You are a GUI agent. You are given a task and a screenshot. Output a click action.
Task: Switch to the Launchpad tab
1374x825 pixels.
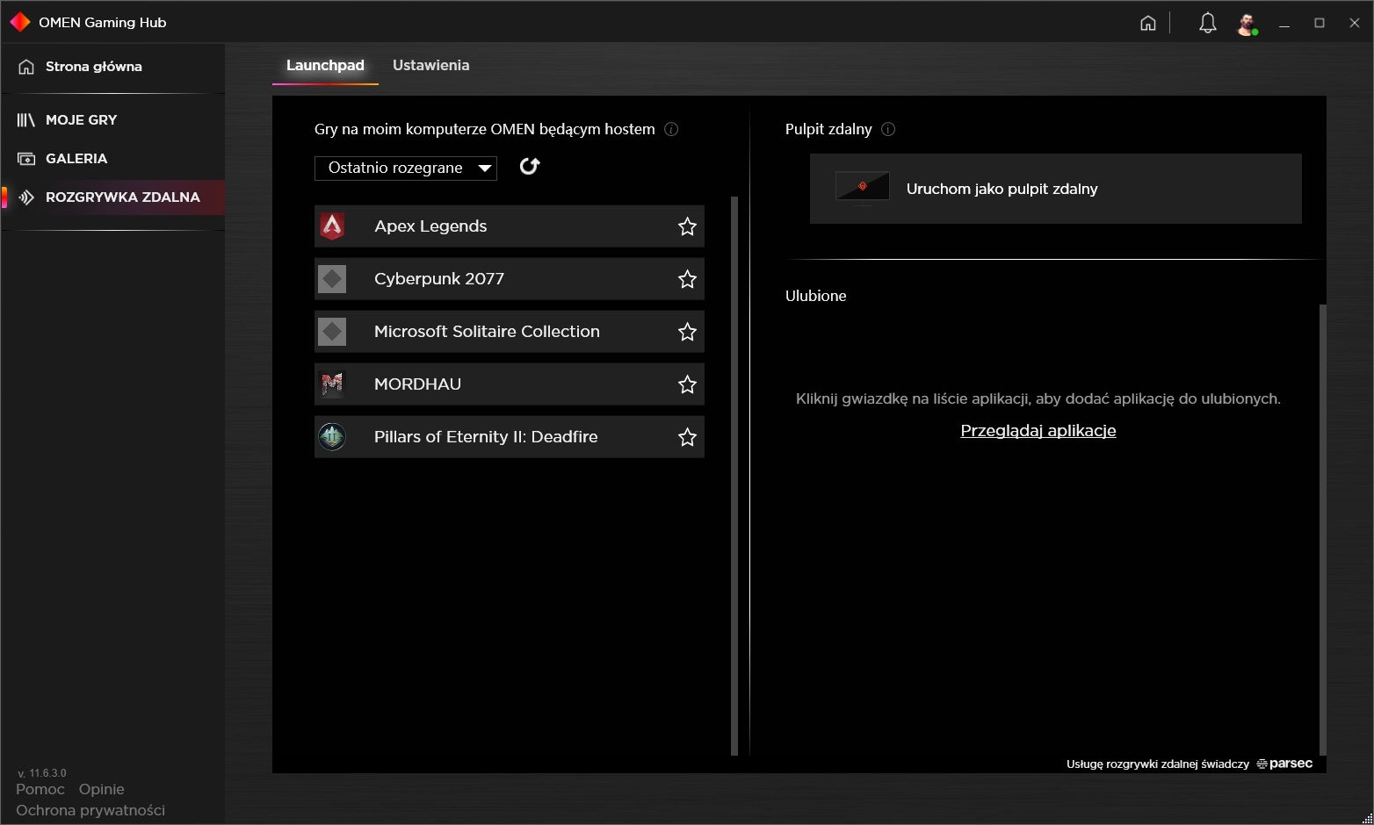tap(325, 65)
